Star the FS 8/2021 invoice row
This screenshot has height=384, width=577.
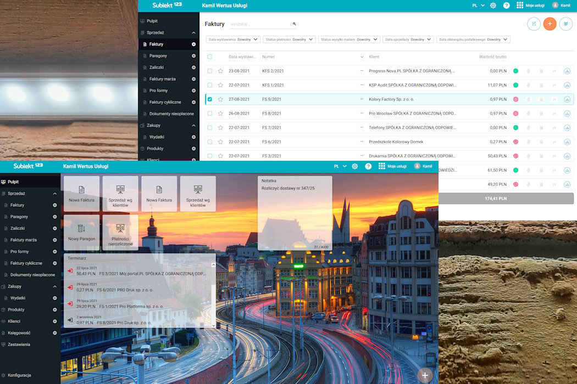(220, 114)
